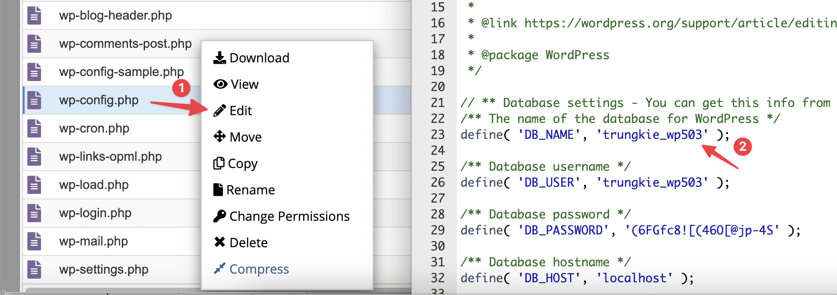This screenshot has height=295, width=837.
Task: Click line number 26 in editor gutter
Action: pos(438,183)
